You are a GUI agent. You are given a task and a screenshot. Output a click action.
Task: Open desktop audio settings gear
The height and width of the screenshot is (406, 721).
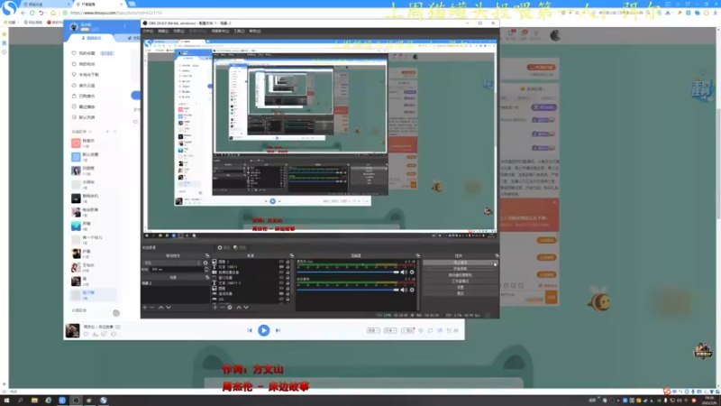click(412, 290)
